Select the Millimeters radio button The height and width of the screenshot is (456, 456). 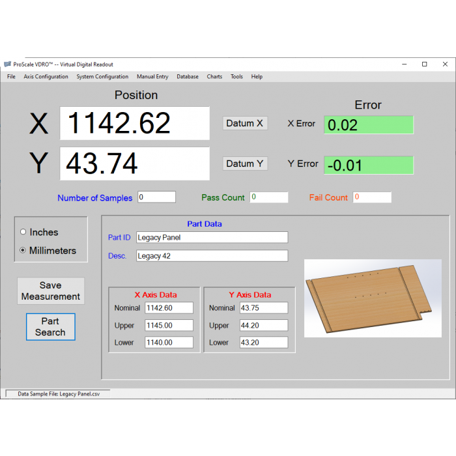click(23, 250)
